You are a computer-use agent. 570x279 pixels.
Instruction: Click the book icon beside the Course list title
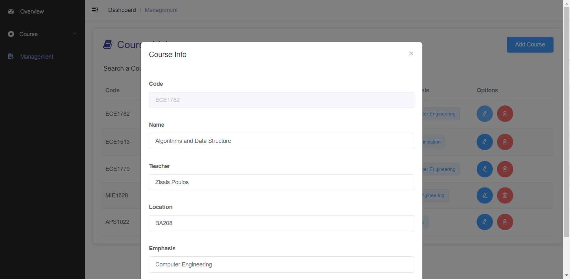tap(108, 45)
